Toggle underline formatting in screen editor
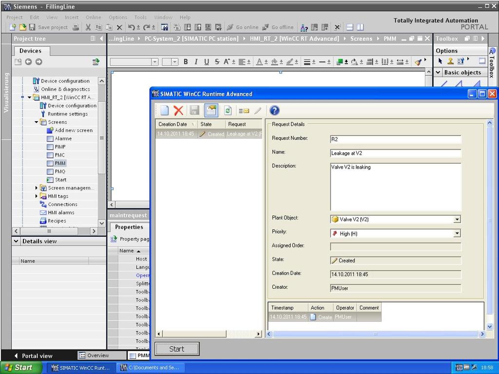Screen dimensions: 499x374 207,62
